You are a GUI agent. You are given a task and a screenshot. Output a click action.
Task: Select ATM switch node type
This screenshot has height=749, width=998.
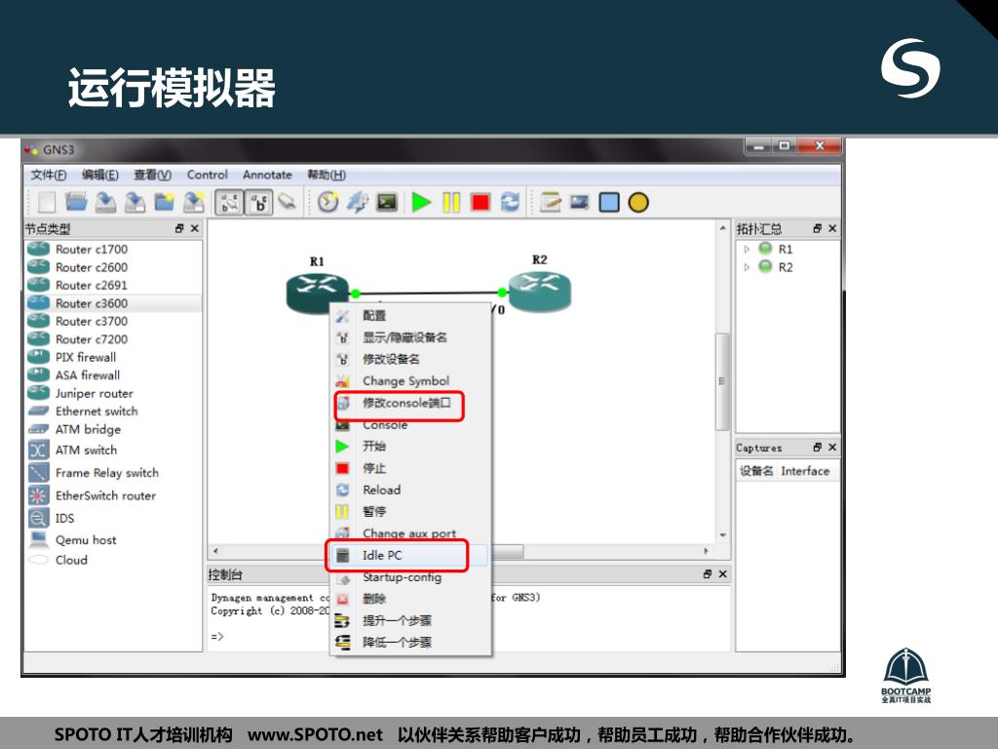(113, 451)
